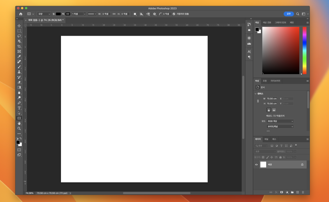Select the Clone Stamp tool
Image resolution: width=329 pixels, height=202 pixels.
tap(19, 72)
